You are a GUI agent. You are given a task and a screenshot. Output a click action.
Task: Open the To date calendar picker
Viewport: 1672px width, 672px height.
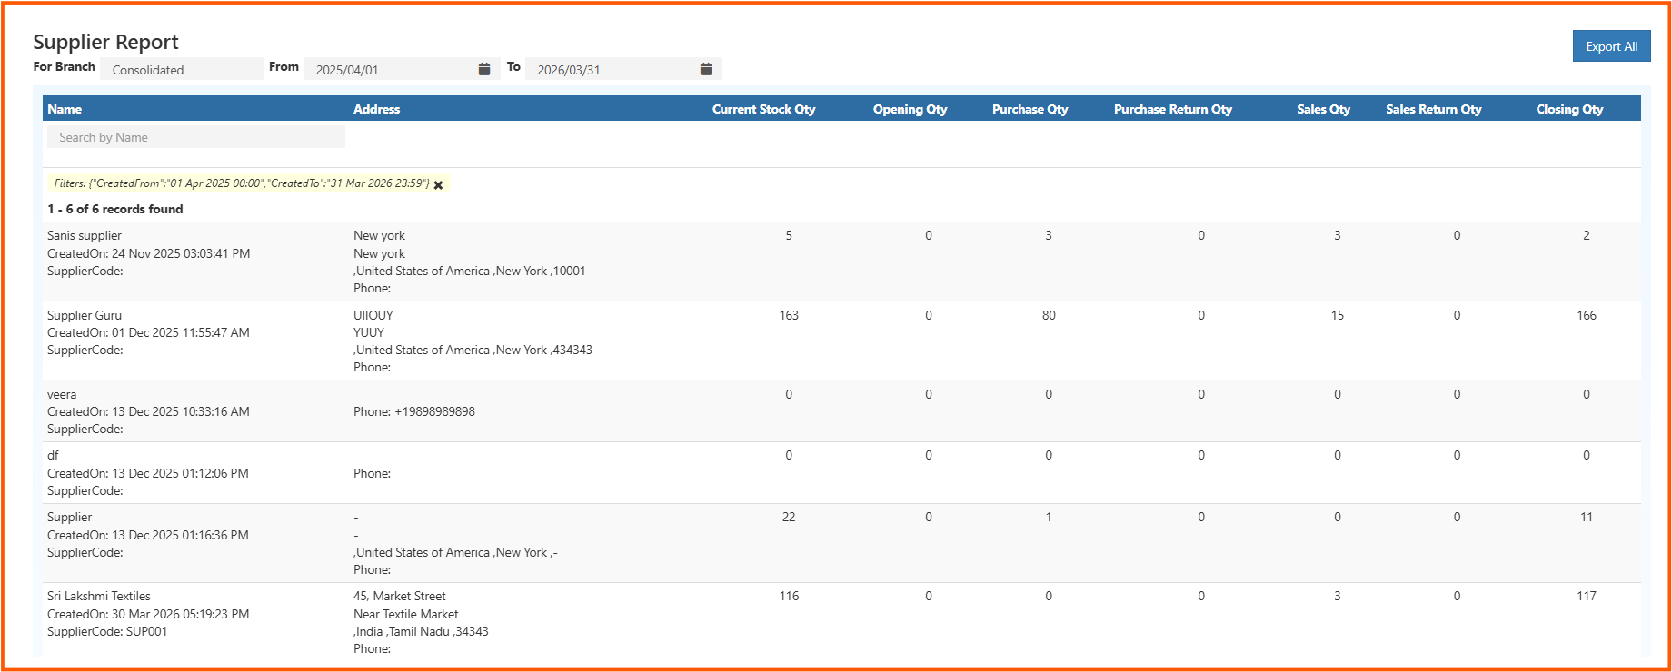pos(705,70)
